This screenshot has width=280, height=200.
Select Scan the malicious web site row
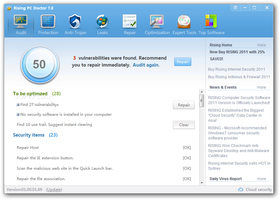[104, 168]
